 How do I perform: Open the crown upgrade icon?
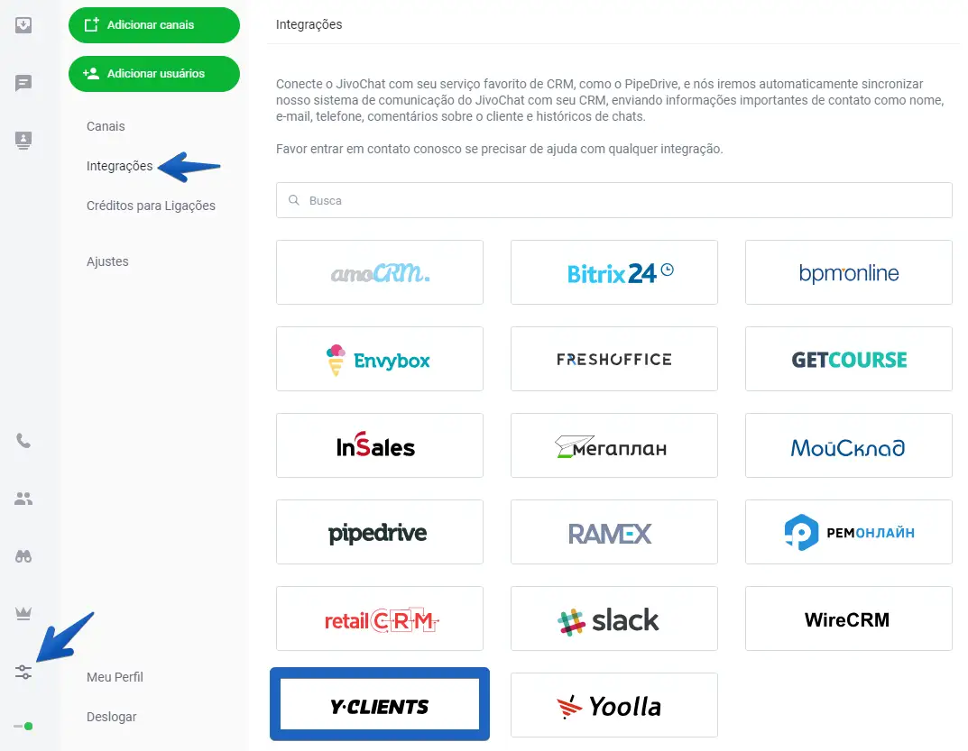point(23,614)
